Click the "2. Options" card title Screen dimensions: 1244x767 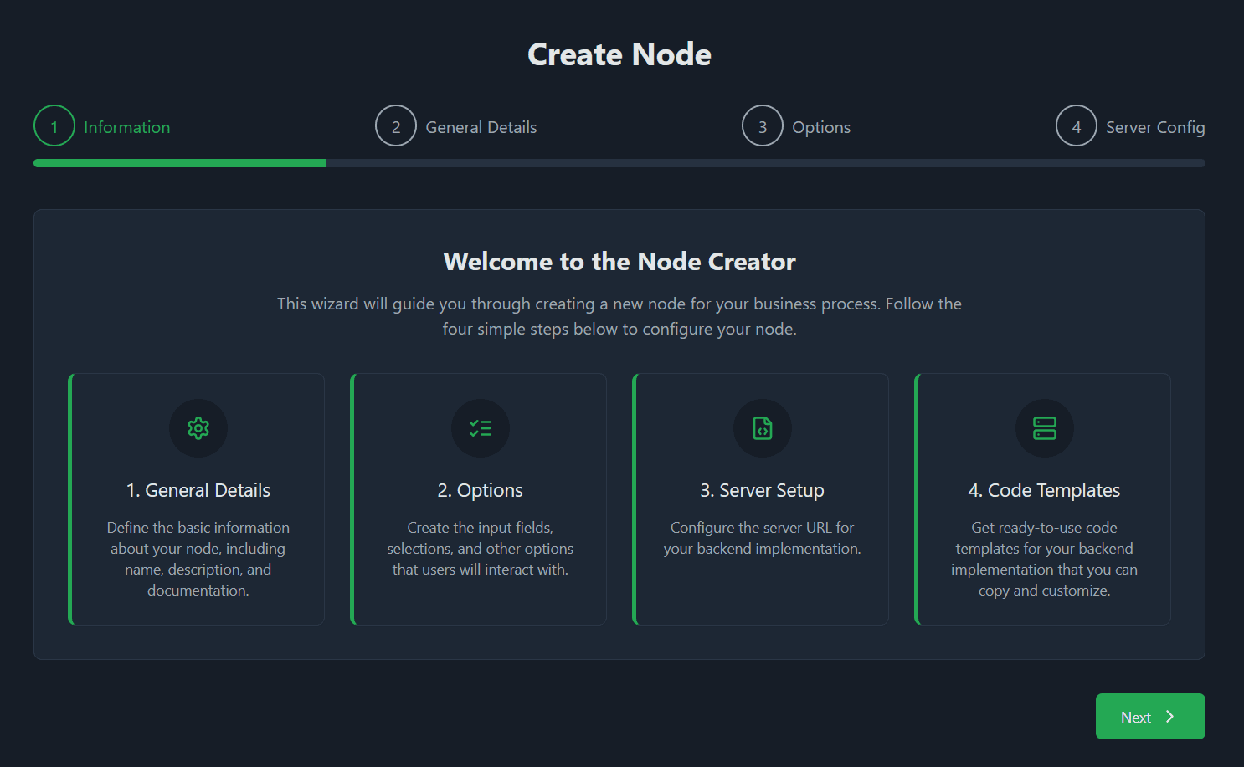[481, 490]
